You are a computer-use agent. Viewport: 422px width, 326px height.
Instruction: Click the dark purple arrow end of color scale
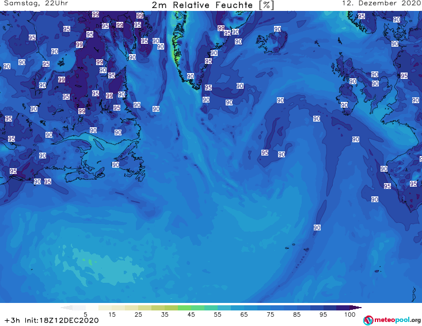[356, 308]
